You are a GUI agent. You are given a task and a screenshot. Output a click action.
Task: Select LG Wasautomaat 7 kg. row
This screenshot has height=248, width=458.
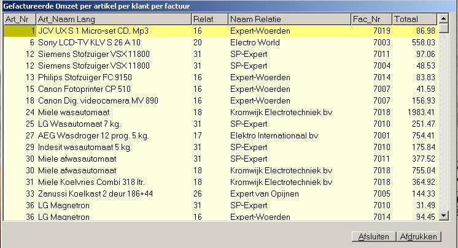220,124
